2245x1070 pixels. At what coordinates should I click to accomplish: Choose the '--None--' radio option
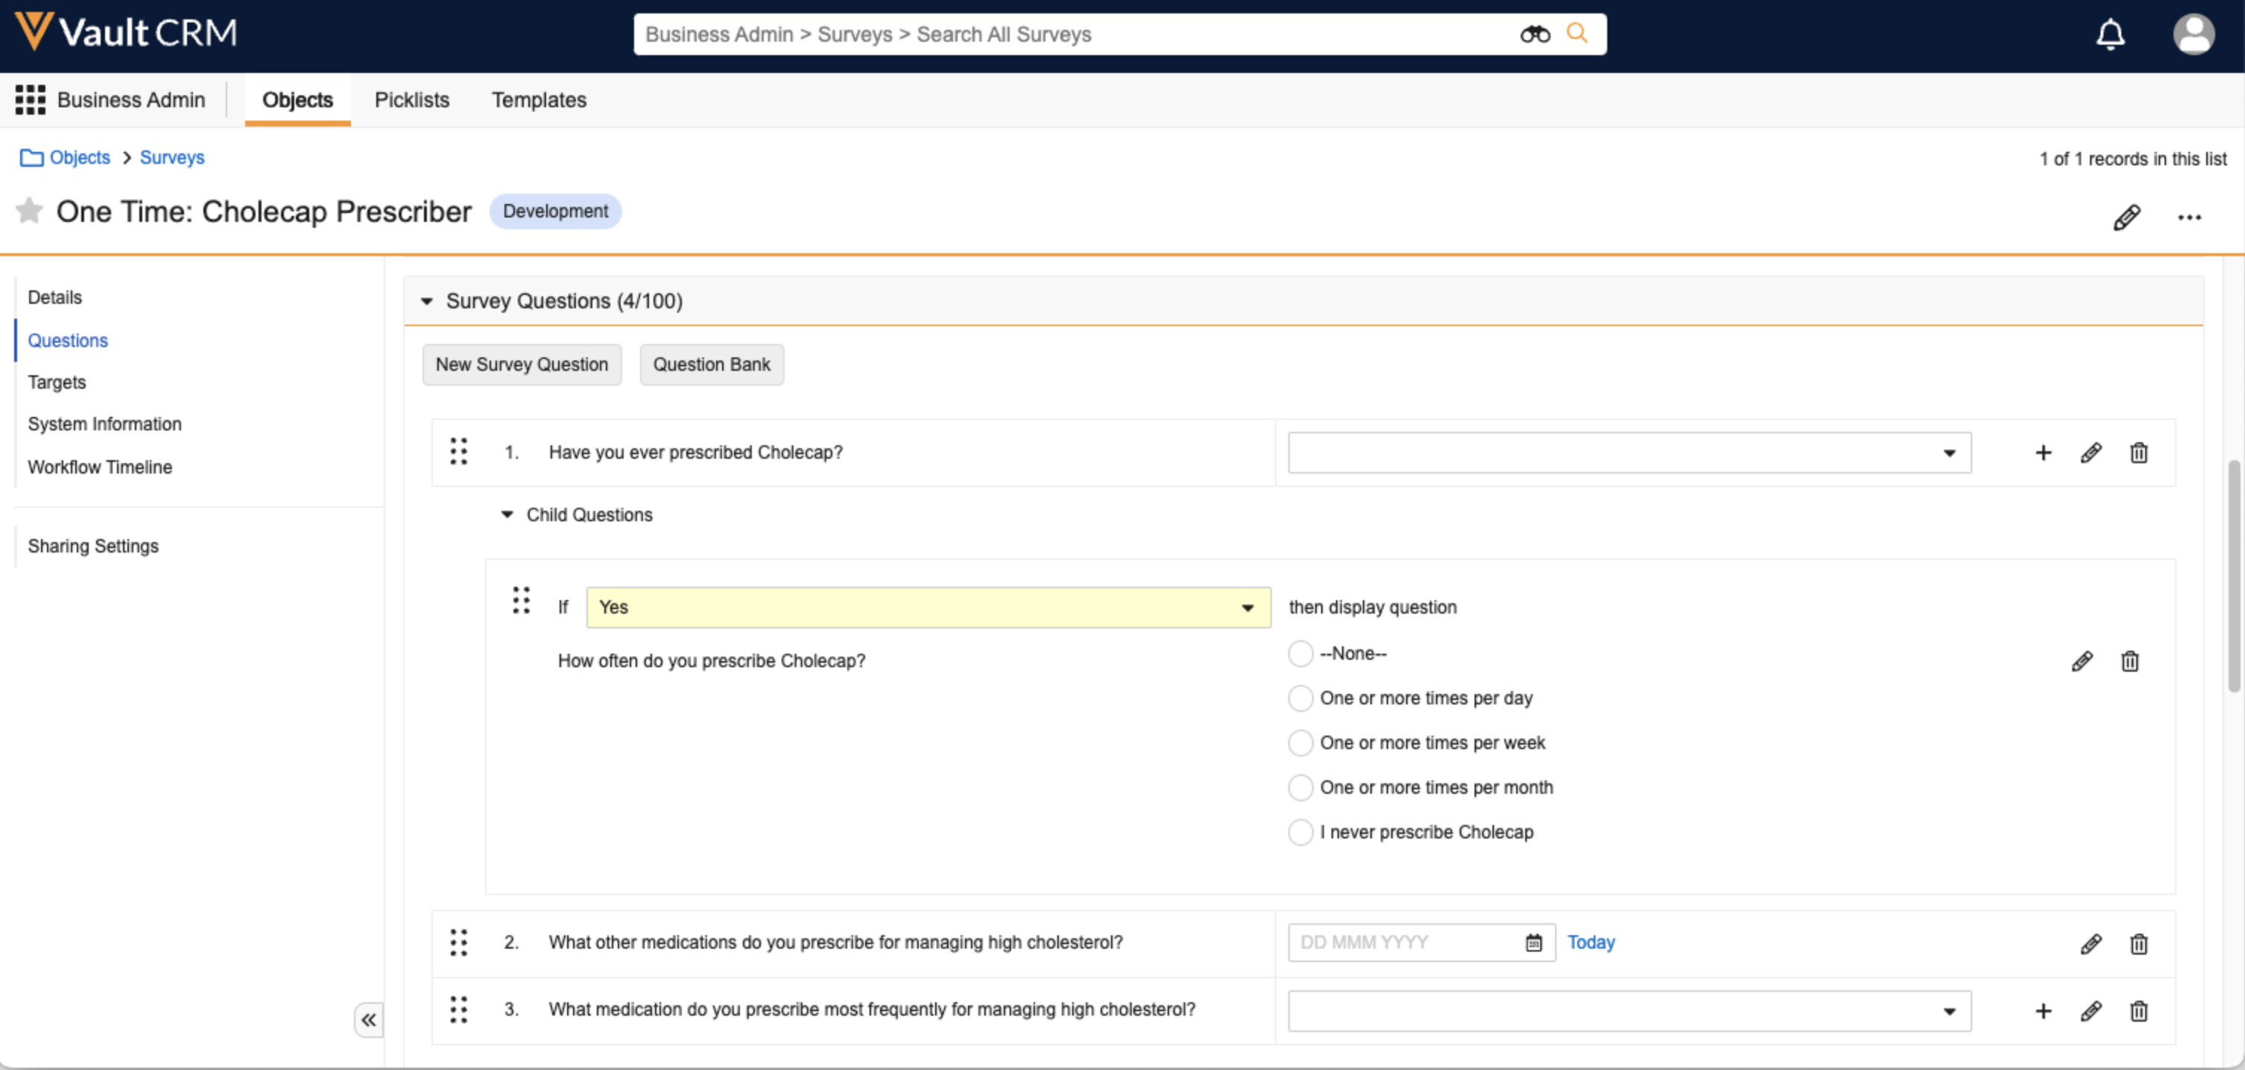coord(1300,653)
